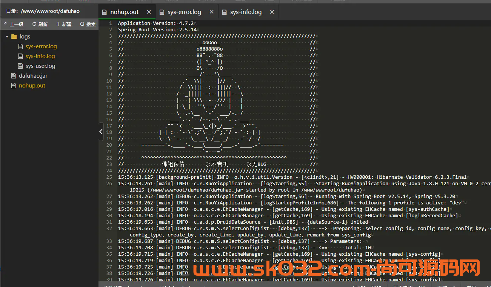Click file icon beside sys-error.log

tap(21, 46)
